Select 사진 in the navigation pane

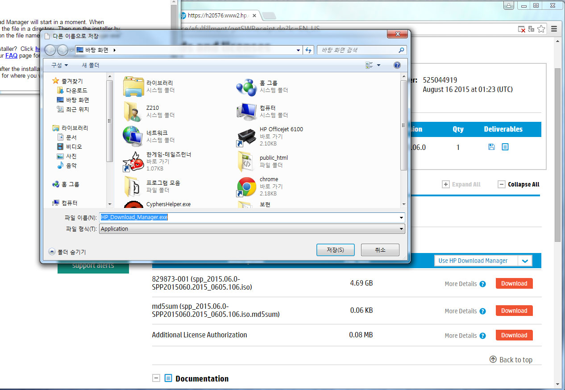coord(67,156)
